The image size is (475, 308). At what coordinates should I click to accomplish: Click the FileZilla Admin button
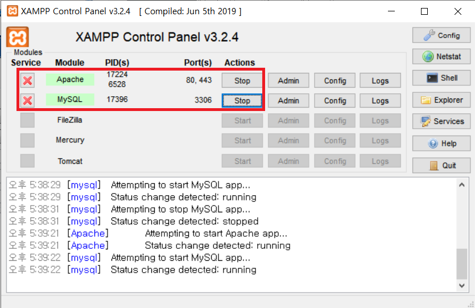[288, 121]
